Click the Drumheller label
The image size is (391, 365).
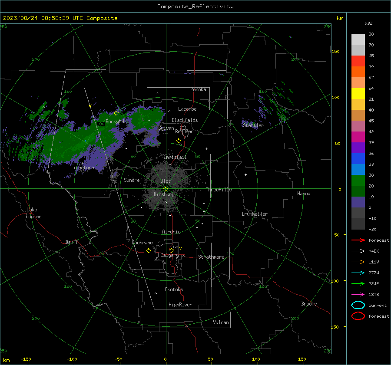(255, 214)
